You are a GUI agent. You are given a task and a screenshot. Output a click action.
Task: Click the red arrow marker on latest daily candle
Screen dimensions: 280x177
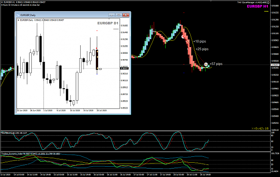(97, 48)
